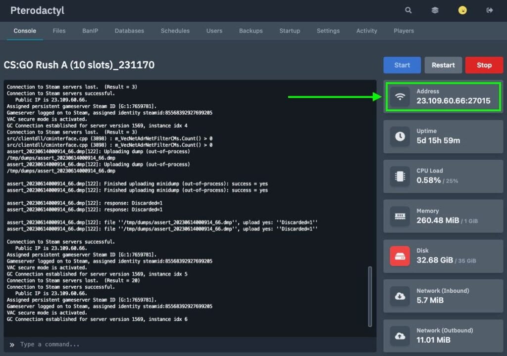Click the clock icon on the Uptime card
Viewport: 507px width, 356px height.
click(400, 135)
